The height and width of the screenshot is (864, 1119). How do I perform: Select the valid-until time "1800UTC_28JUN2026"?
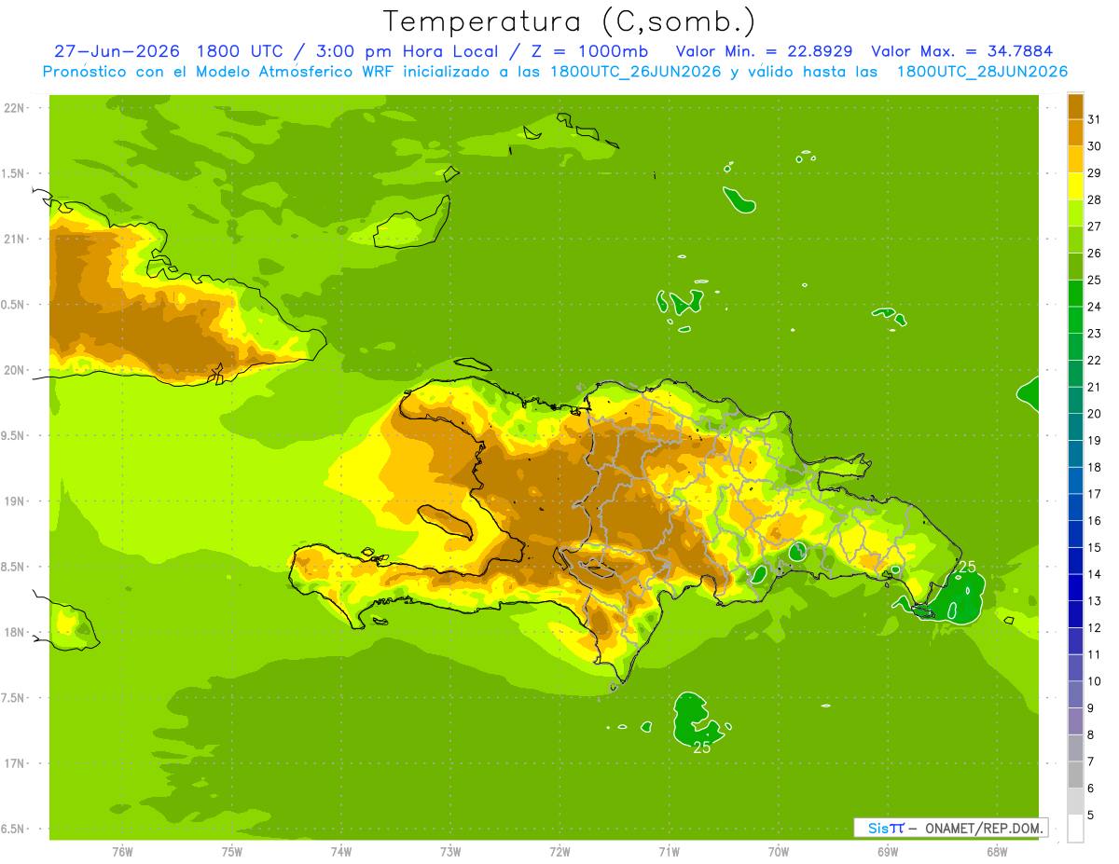[982, 72]
